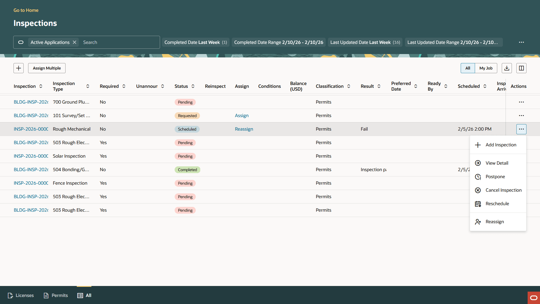Image resolution: width=540 pixels, height=304 pixels.
Task: Open the split column view icon
Action: [x=521, y=68]
